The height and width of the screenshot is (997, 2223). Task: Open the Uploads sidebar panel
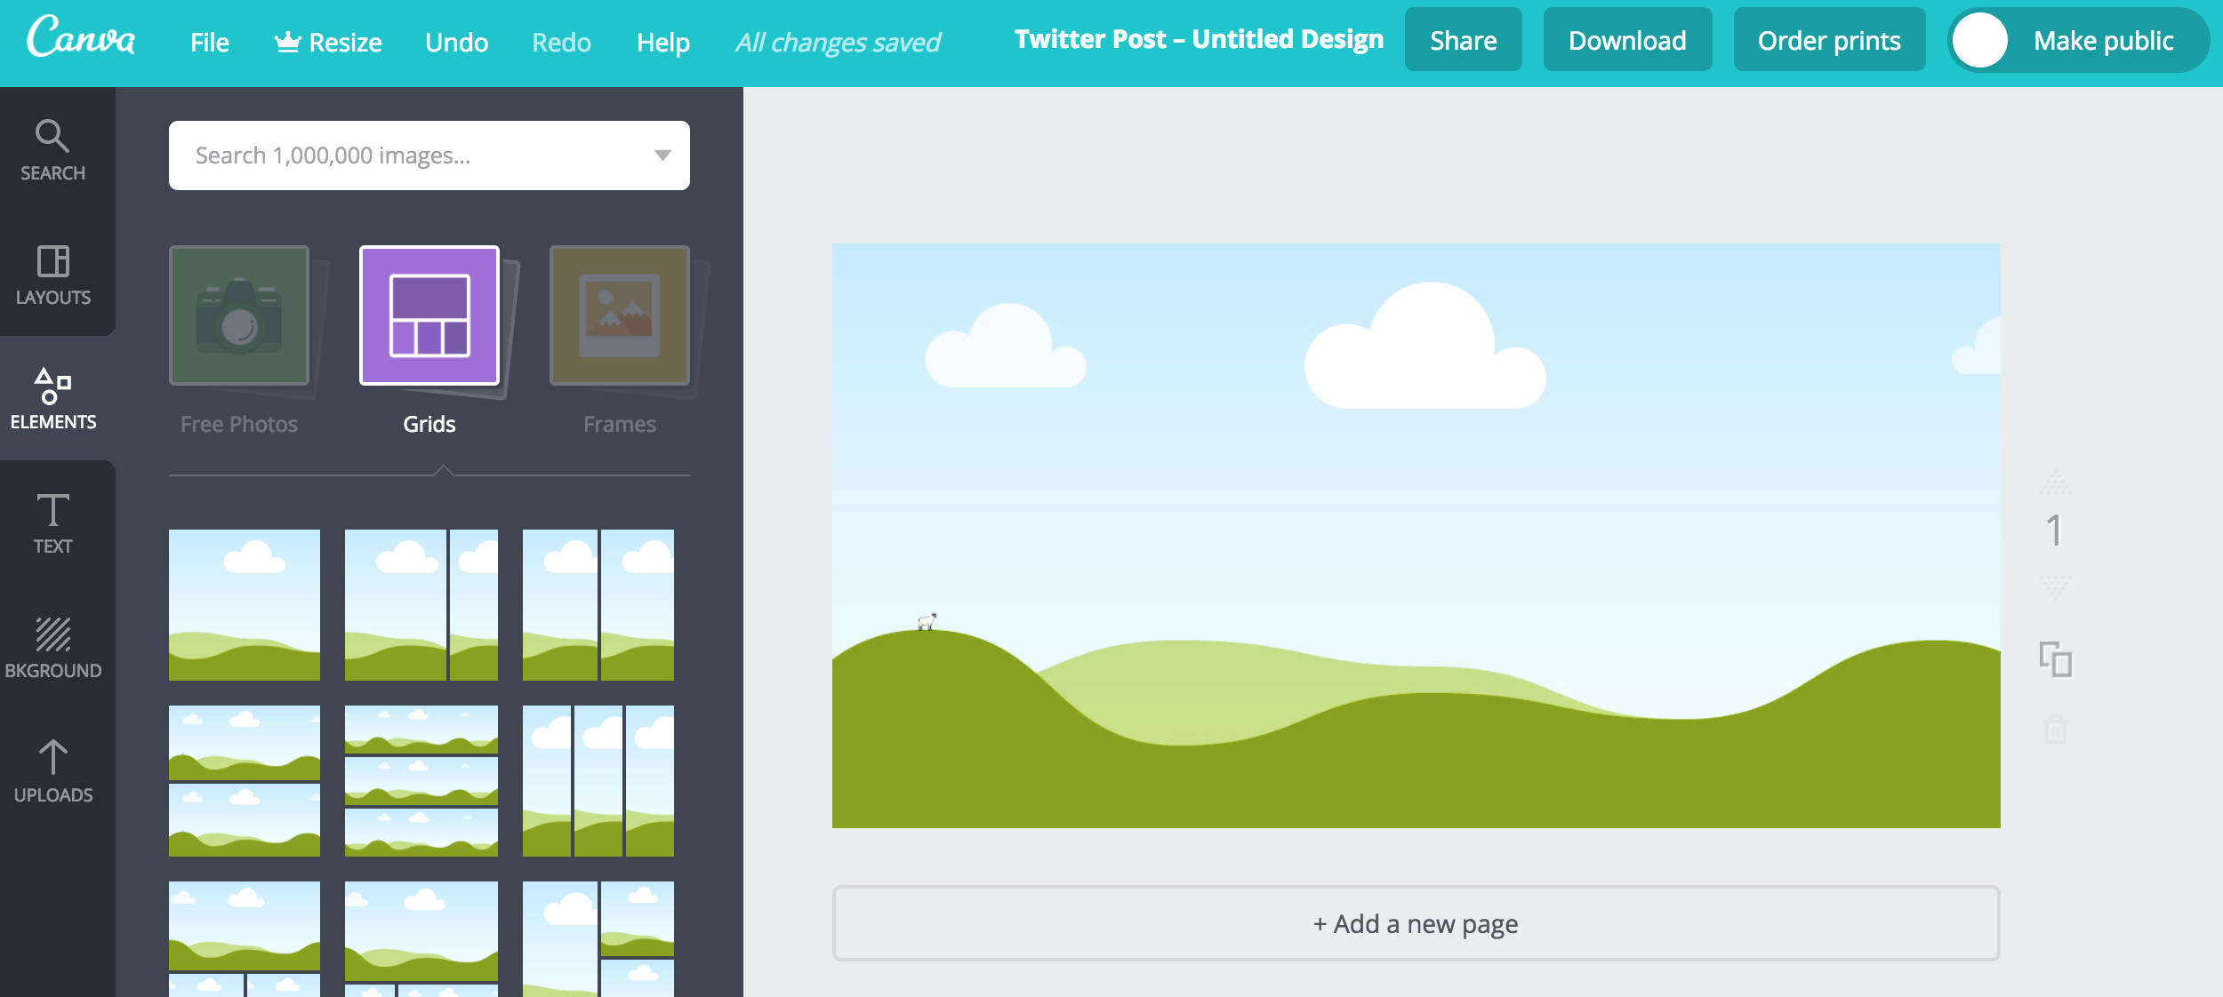click(x=53, y=771)
